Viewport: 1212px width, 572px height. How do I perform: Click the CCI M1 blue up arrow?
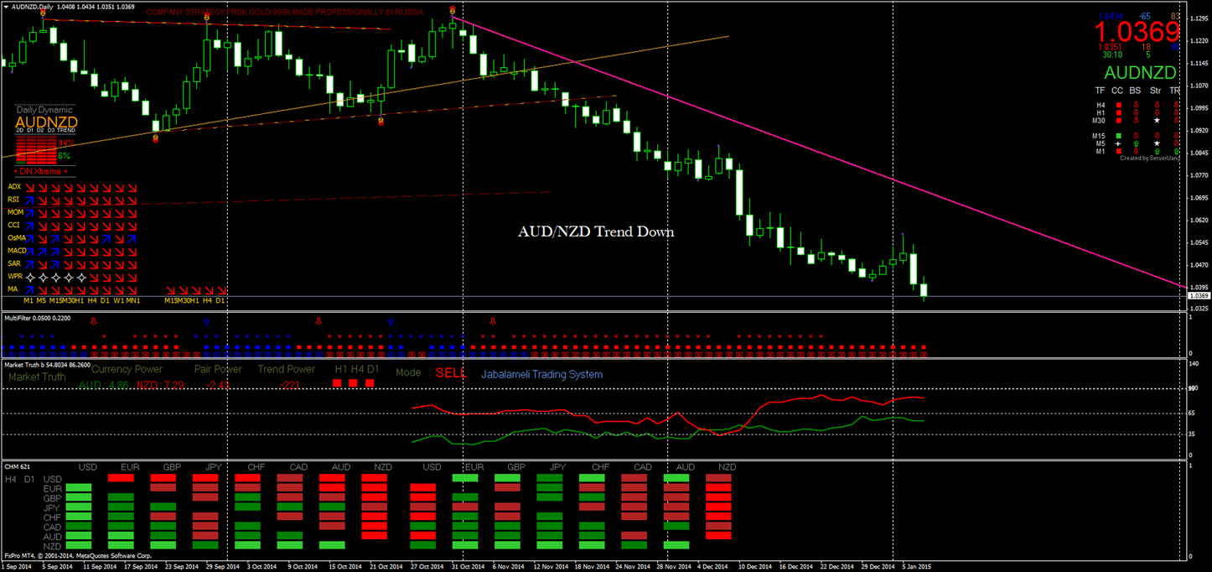[x=29, y=226]
